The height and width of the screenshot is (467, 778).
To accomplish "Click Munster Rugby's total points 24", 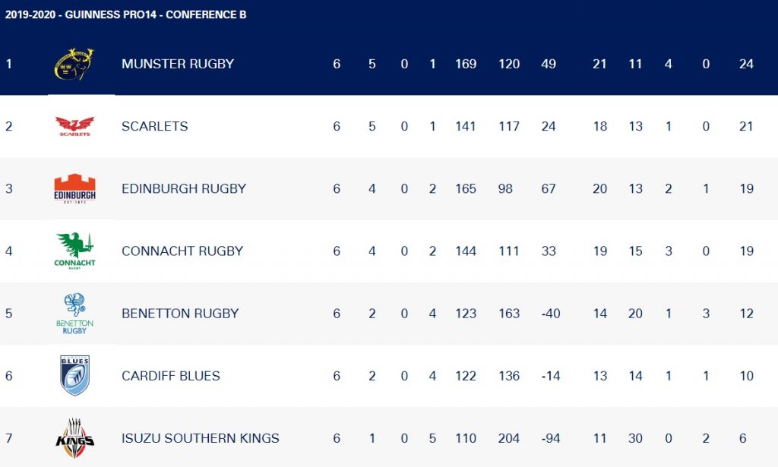I will click(x=746, y=65).
